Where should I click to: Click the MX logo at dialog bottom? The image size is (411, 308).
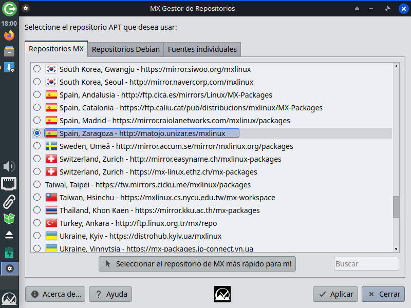[x=222, y=294]
